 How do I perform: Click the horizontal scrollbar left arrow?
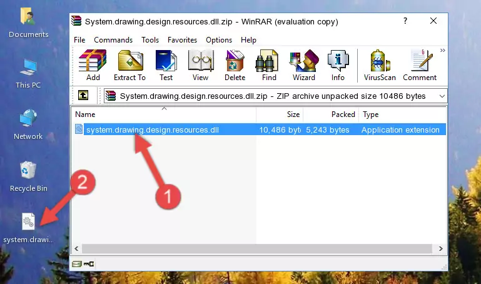pyautogui.click(x=76, y=249)
